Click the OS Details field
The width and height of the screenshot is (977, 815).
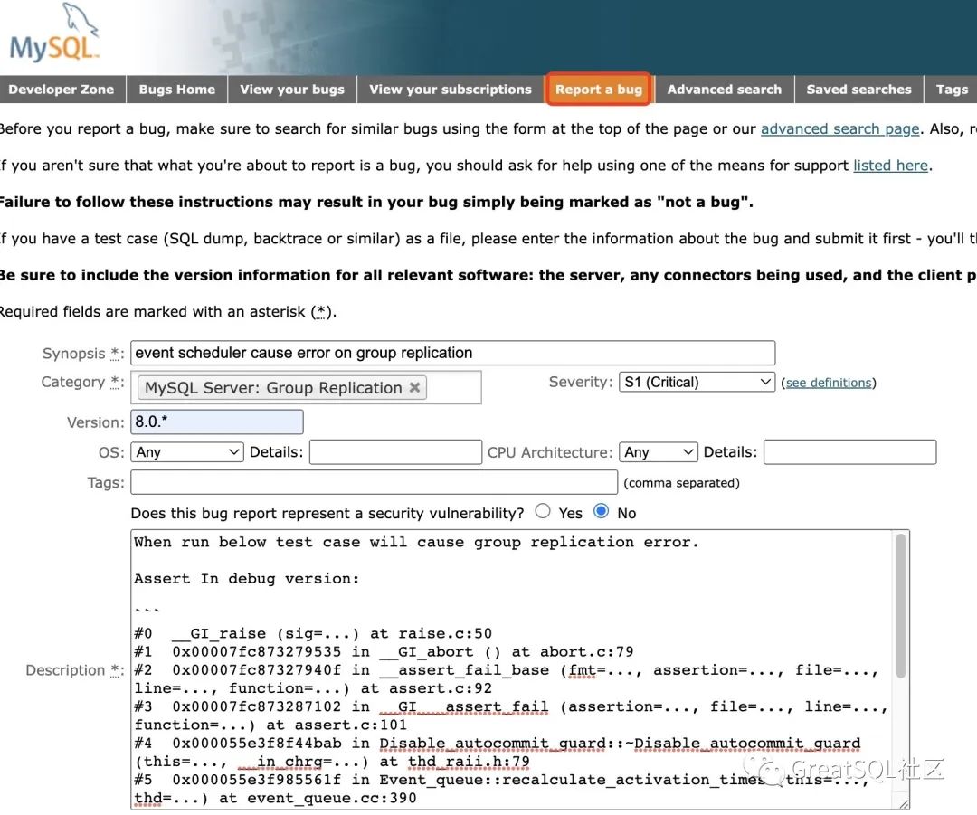395,451
